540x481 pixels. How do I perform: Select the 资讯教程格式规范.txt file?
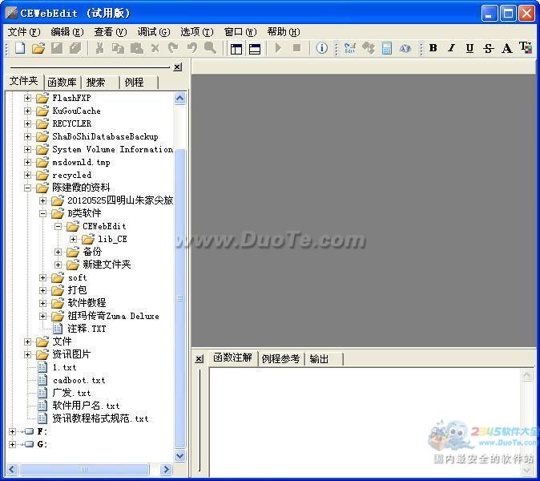click(100, 418)
